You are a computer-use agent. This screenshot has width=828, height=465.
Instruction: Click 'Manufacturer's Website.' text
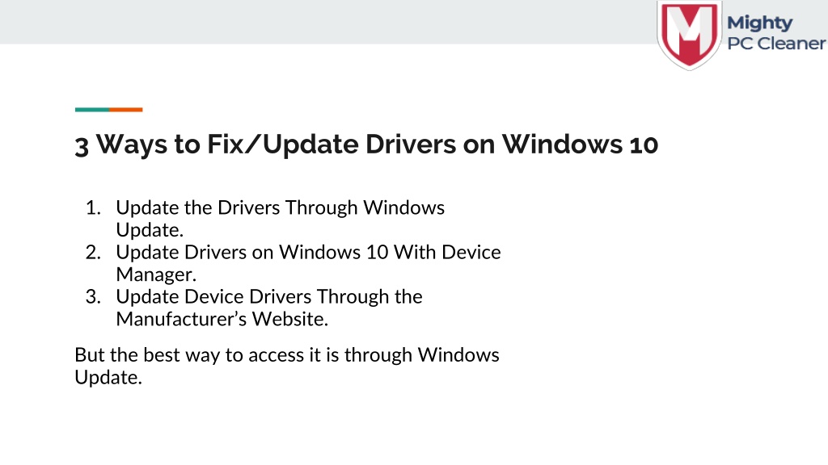(222, 319)
